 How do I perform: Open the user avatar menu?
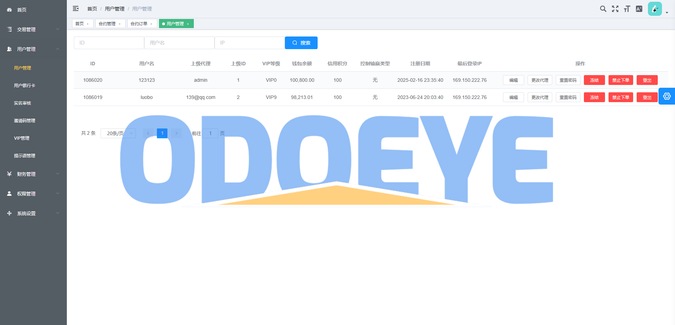pos(655,9)
